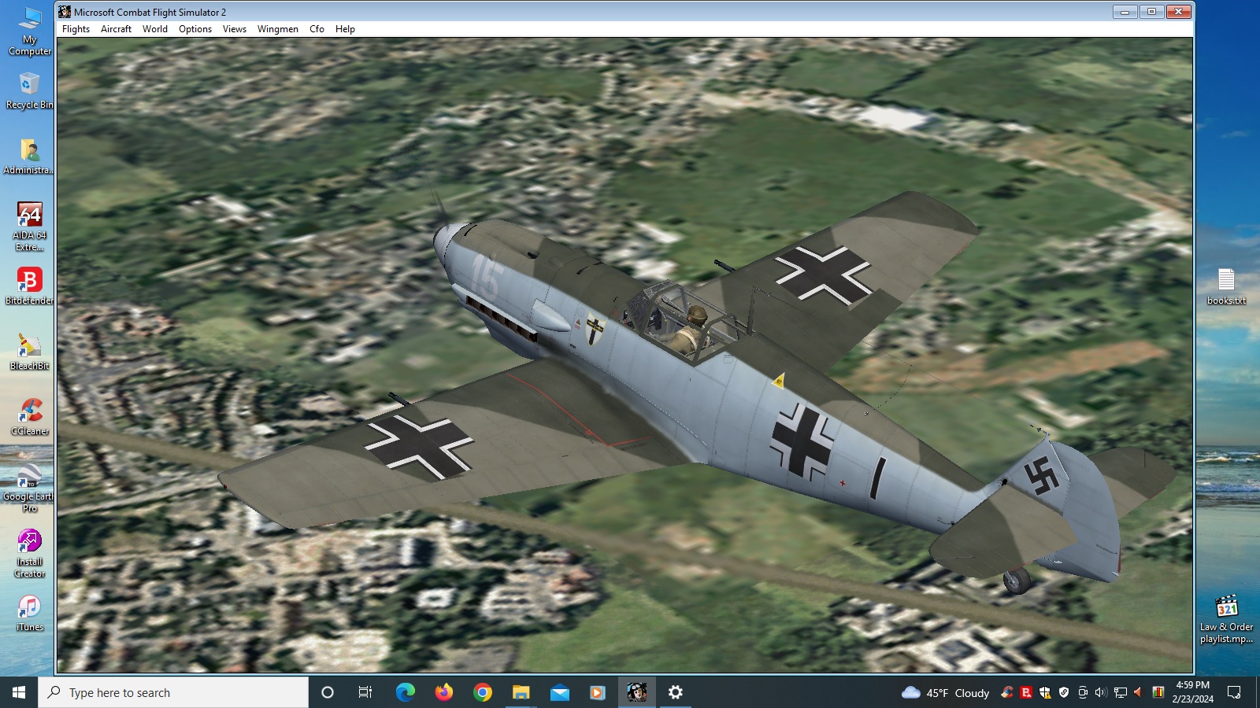Open the Options menu
This screenshot has width=1260, height=708.
click(x=195, y=29)
